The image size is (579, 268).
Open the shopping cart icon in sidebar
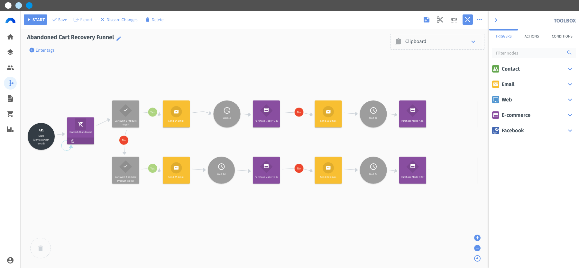[x=10, y=114]
